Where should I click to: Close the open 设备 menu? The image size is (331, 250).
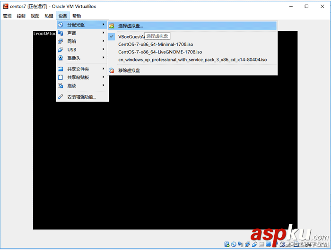(63, 16)
